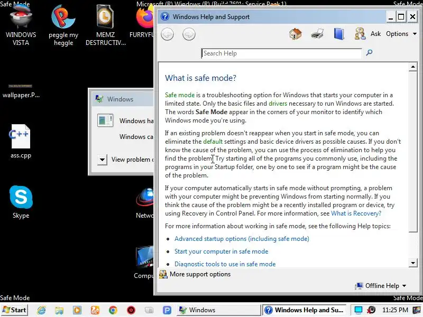Launch the media player taskbar icon
Viewport: 423px width, 317px height.
click(77, 310)
